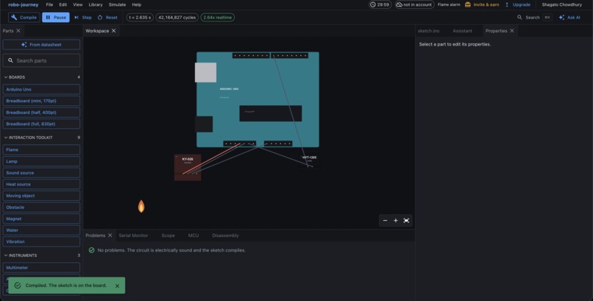Viewport: 593px width, 301px height.
Task: Select the flame object on canvas
Action: pos(141,206)
